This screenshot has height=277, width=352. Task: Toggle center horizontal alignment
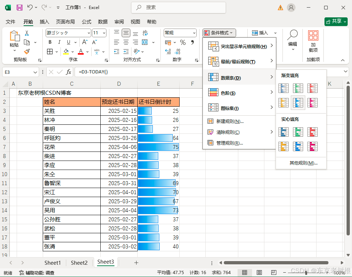(126, 42)
